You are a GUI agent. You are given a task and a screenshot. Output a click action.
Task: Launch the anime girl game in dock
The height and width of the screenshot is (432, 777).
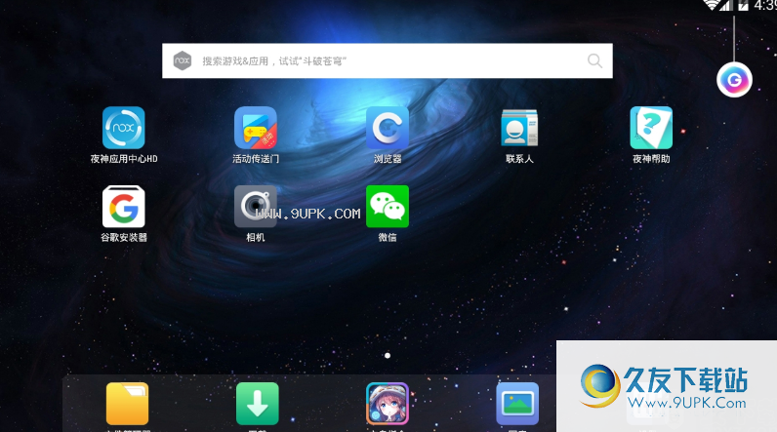click(388, 404)
